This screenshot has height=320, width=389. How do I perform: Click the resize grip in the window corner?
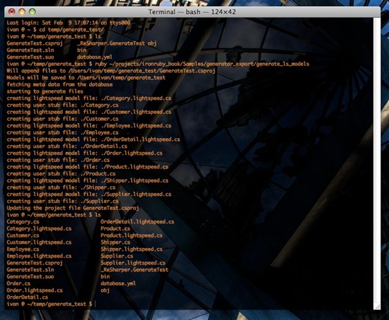pyautogui.click(x=377, y=307)
